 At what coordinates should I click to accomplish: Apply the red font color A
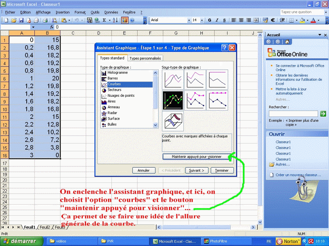(313, 20)
